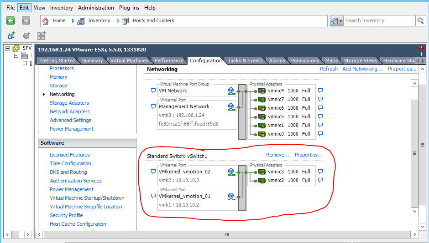Select the vmk0 : 192.168.1.24 text

coord(182,115)
